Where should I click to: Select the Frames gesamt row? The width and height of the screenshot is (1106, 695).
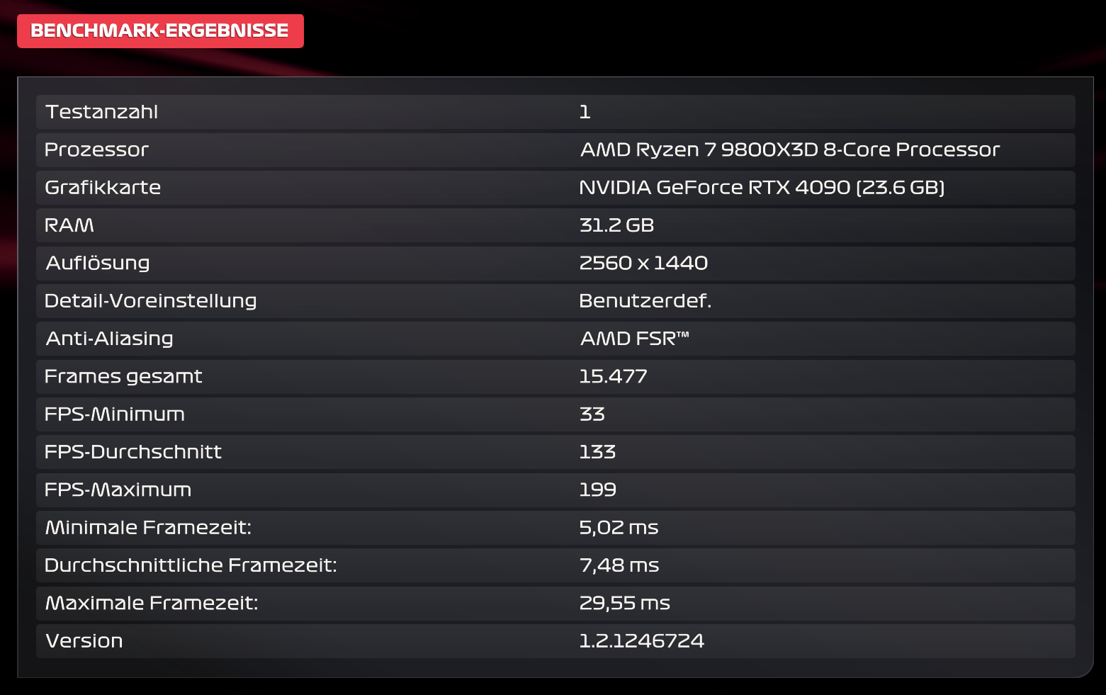pyautogui.click(x=555, y=377)
